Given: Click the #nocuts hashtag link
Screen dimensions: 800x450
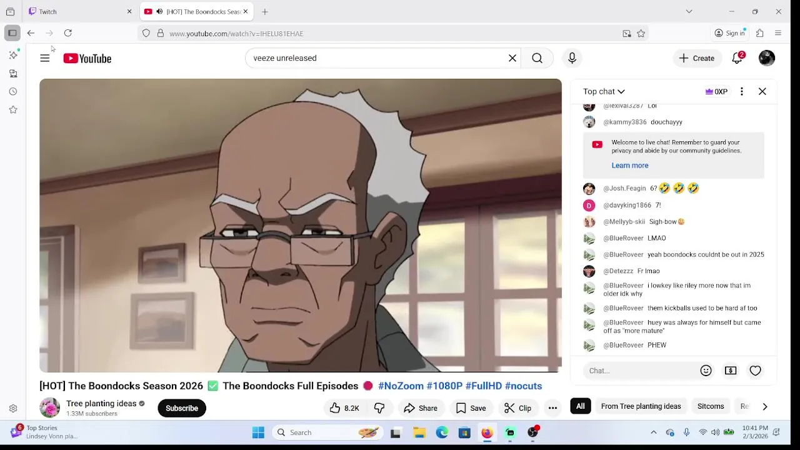Looking at the screenshot, I should 523,386.
